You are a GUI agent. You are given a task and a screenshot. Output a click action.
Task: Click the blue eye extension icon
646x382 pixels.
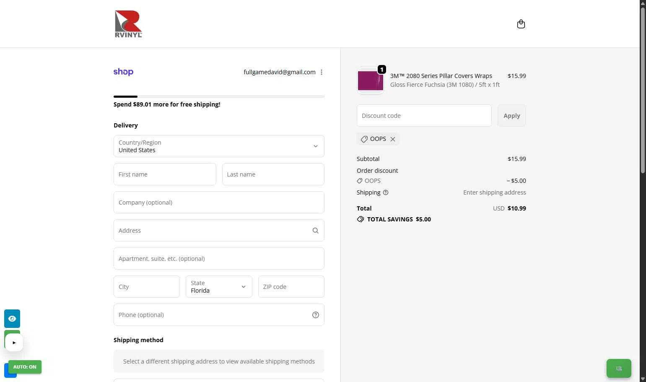pos(12,319)
